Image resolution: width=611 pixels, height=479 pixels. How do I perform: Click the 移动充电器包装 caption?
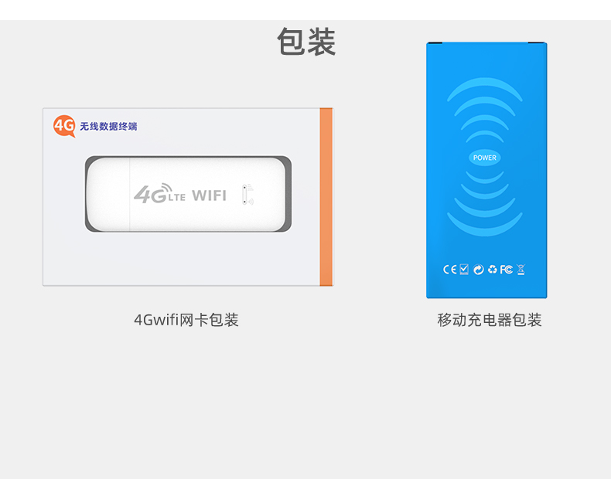point(490,320)
